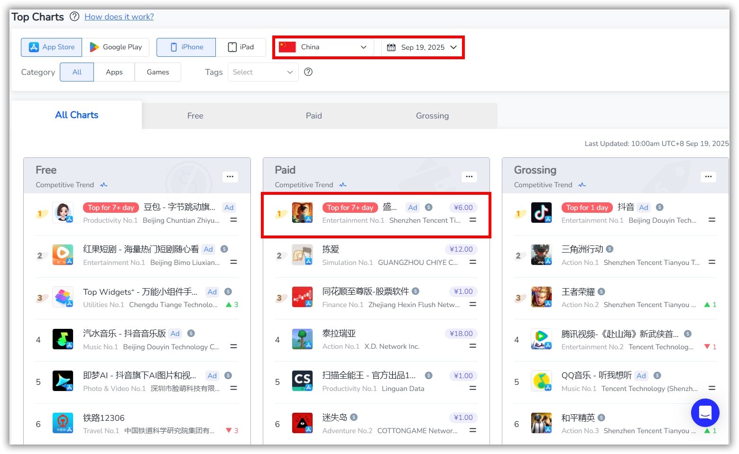Open the 泰拉瑞亚 app icon
739x454 pixels.
(x=302, y=339)
